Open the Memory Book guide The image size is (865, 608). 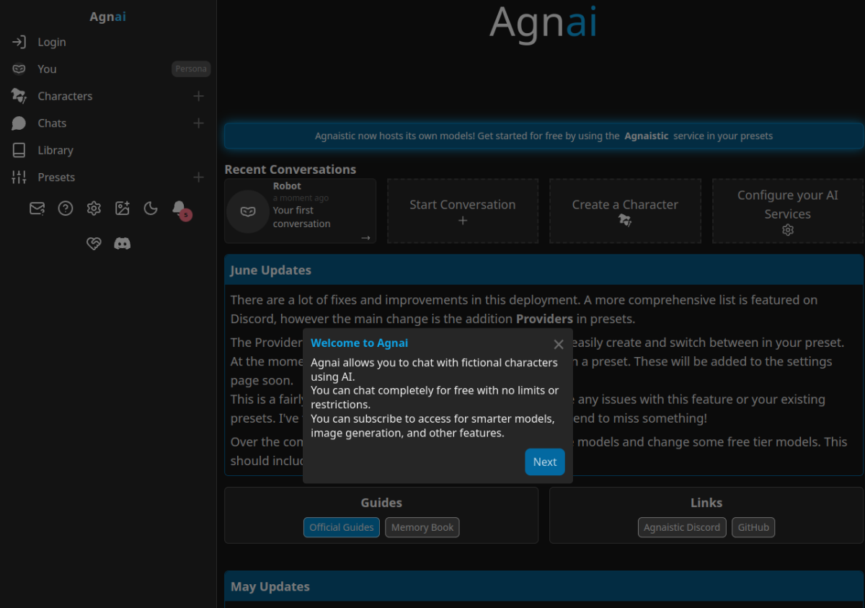[422, 527]
